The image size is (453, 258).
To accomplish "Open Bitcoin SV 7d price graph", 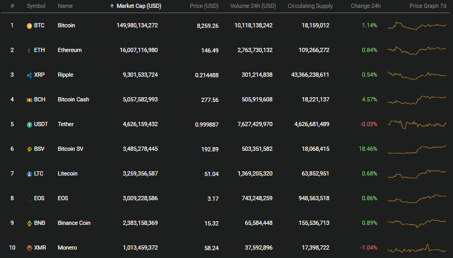I will pyautogui.click(x=417, y=149).
